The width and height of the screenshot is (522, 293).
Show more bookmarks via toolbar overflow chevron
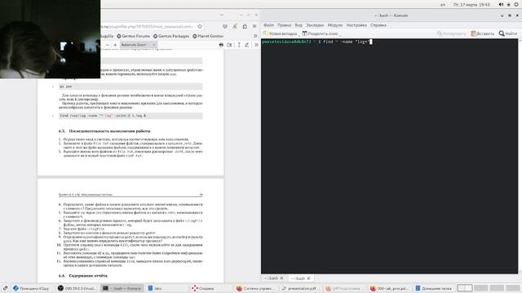pos(255,36)
